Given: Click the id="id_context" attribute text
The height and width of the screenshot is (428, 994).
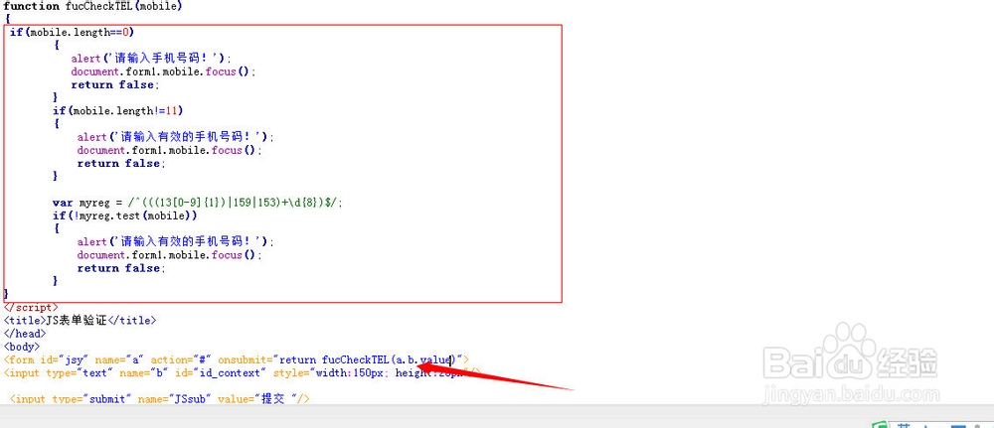Looking at the screenshot, I should [218, 373].
